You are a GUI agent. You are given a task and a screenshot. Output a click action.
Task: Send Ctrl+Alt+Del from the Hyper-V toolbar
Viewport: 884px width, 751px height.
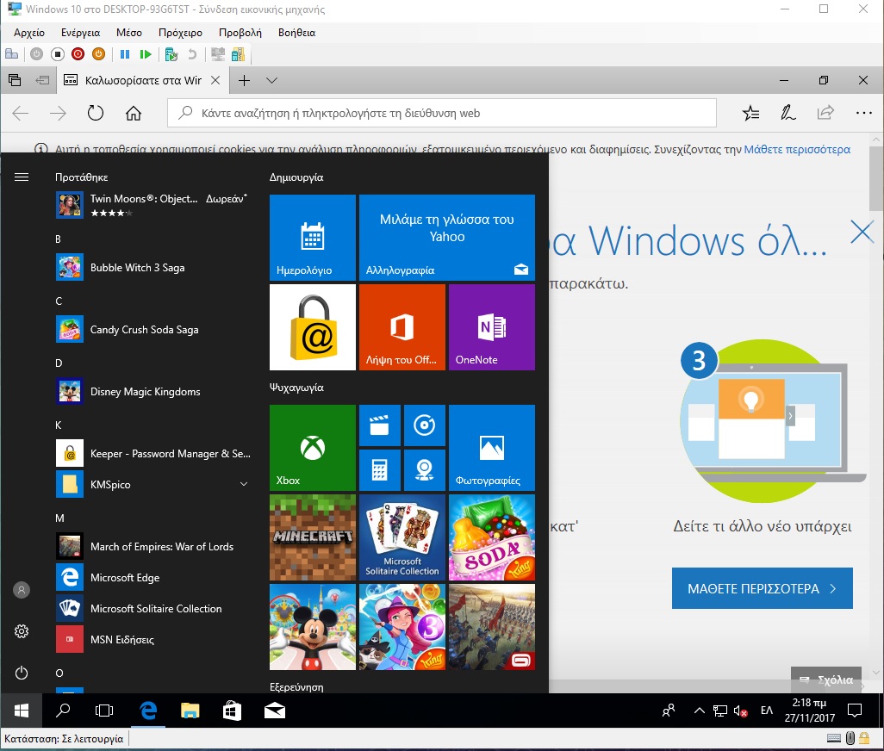11,54
